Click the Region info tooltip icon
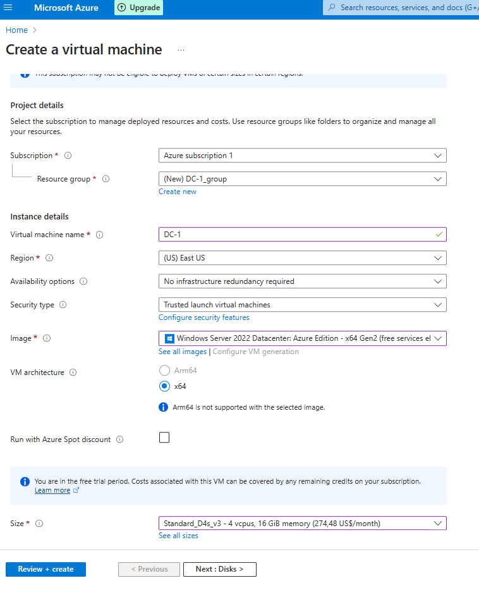The height and width of the screenshot is (590, 479). pos(49,257)
